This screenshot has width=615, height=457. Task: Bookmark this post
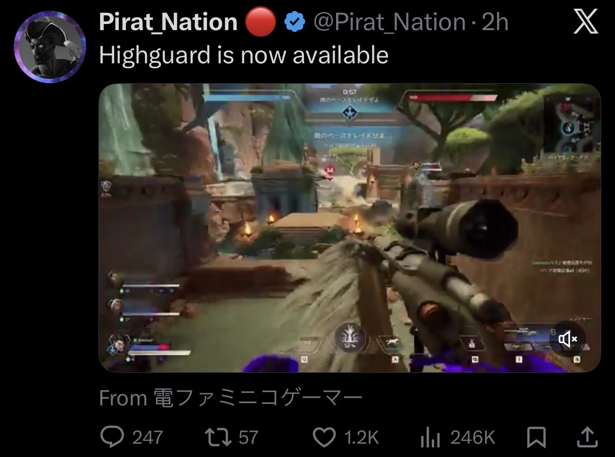[536, 437]
